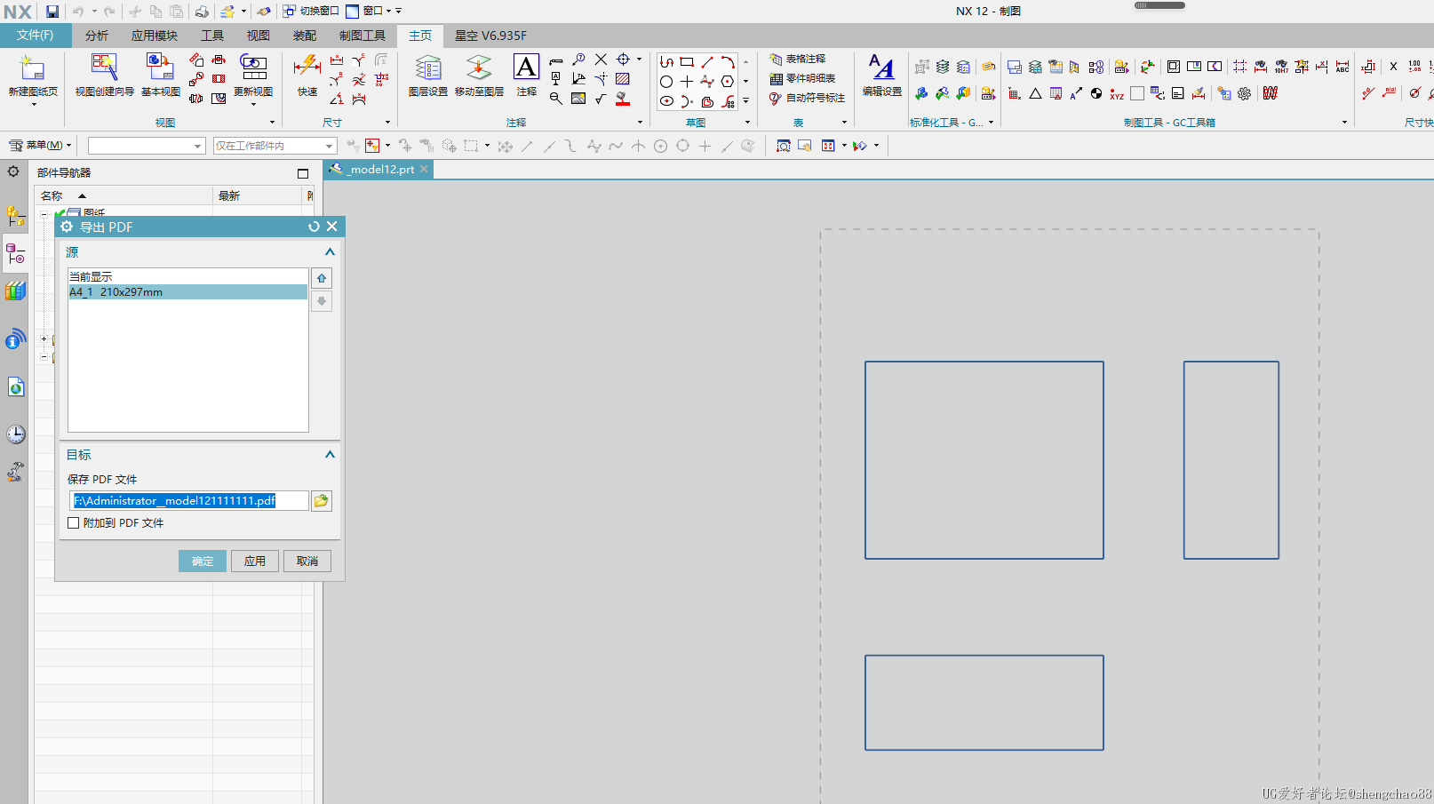The height and width of the screenshot is (804, 1434).
Task: Click the 名称 column header in navigator
Action: click(x=123, y=195)
